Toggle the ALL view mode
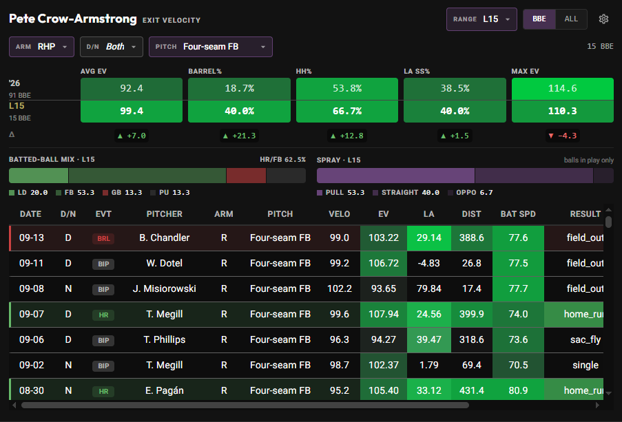Viewport: 622px width, 422px height. click(571, 19)
